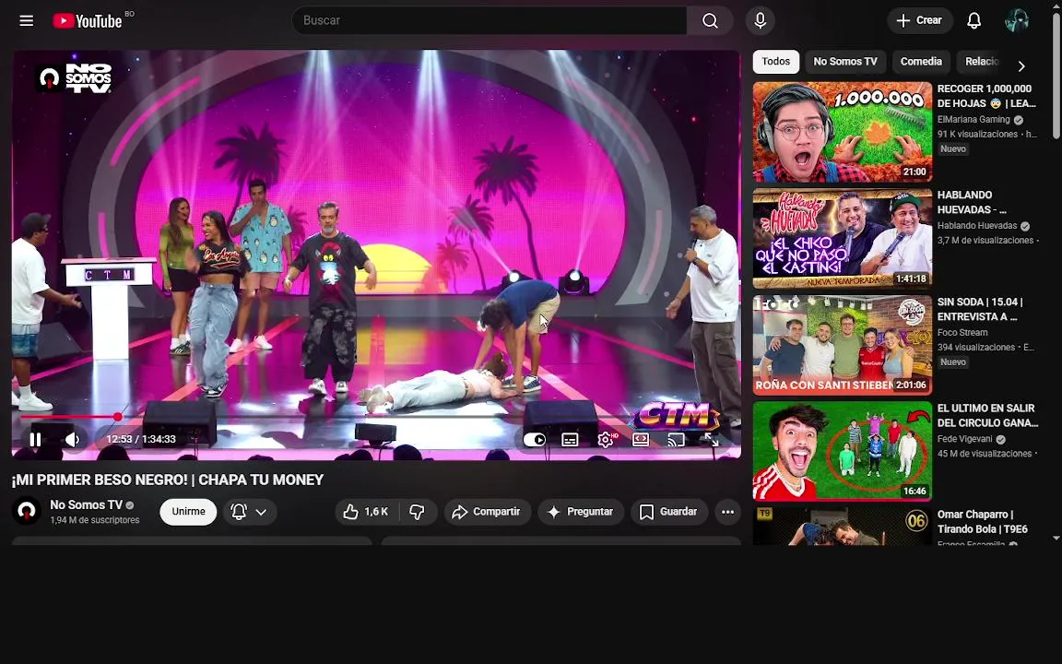
Task: Click the 12:53 / 1:34:33 time display
Action: (x=141, y=439)
